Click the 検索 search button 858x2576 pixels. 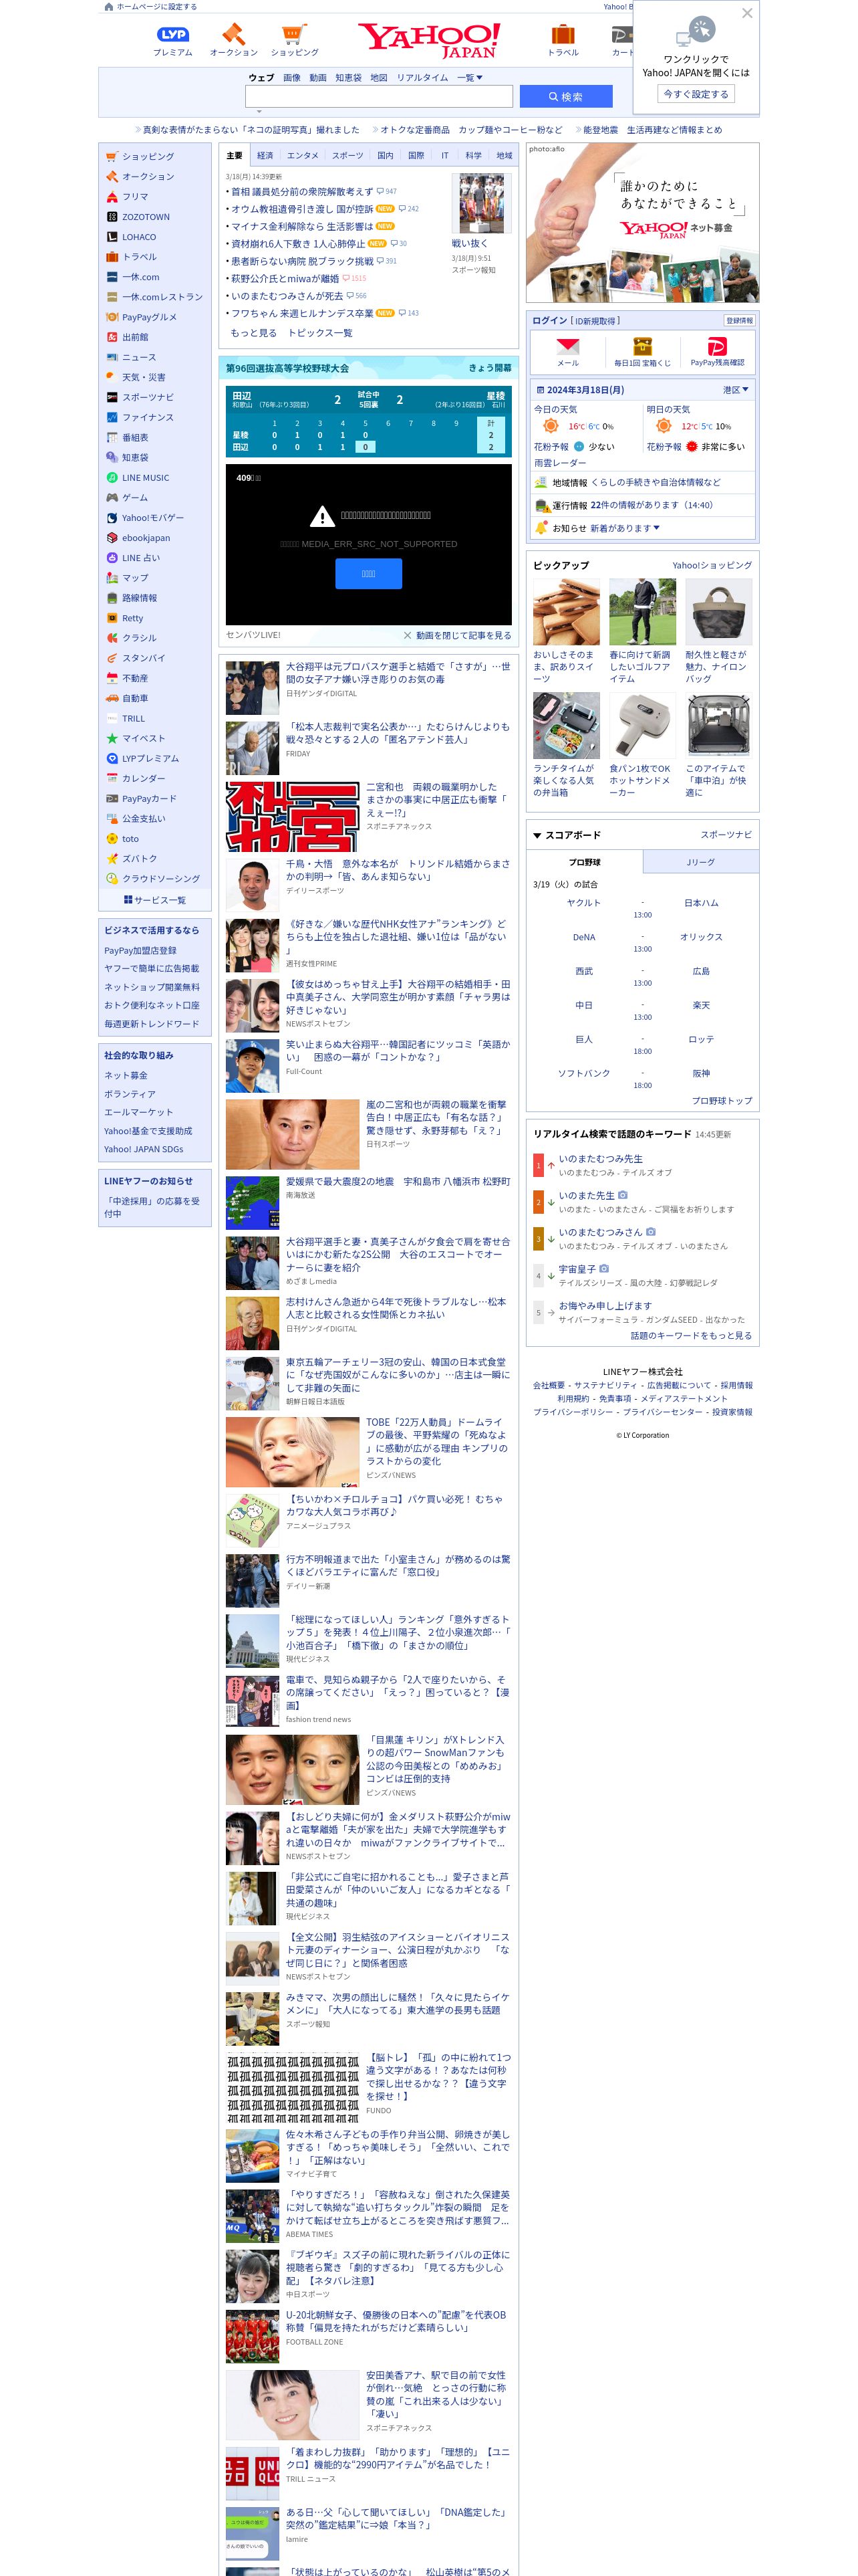(565, 96)
